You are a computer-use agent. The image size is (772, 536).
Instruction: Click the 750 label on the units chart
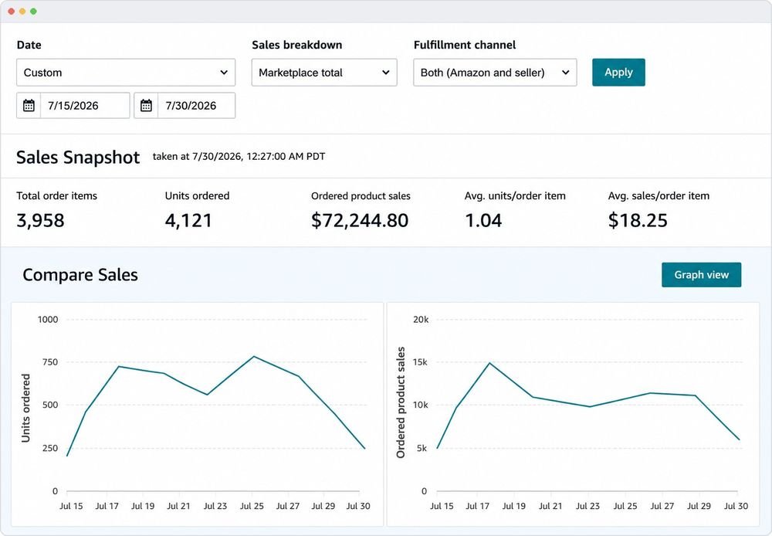coord(50,362)
